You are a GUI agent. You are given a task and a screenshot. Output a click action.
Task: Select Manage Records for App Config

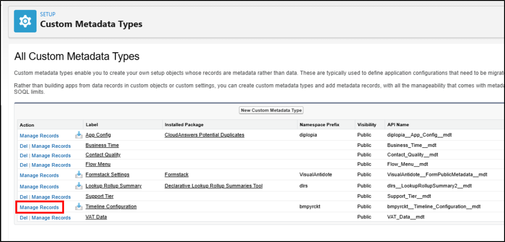[39, 136]
